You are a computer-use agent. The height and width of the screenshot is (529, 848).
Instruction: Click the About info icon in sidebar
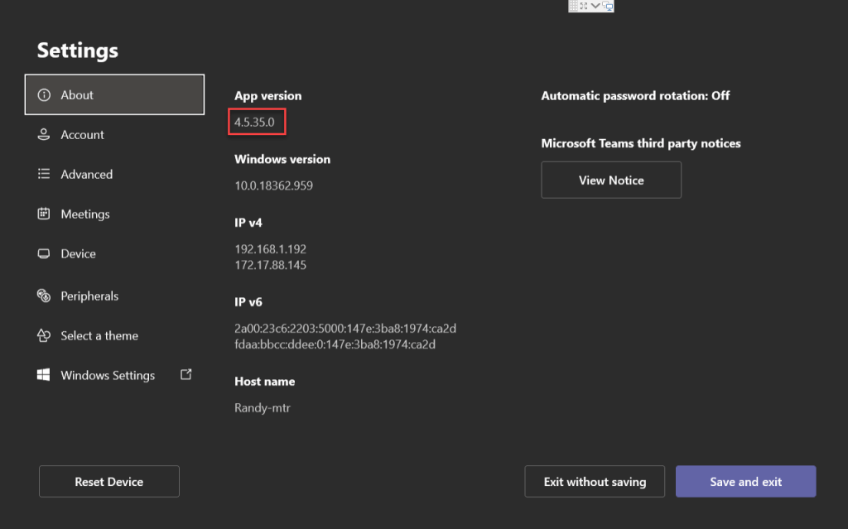(44, 95)
